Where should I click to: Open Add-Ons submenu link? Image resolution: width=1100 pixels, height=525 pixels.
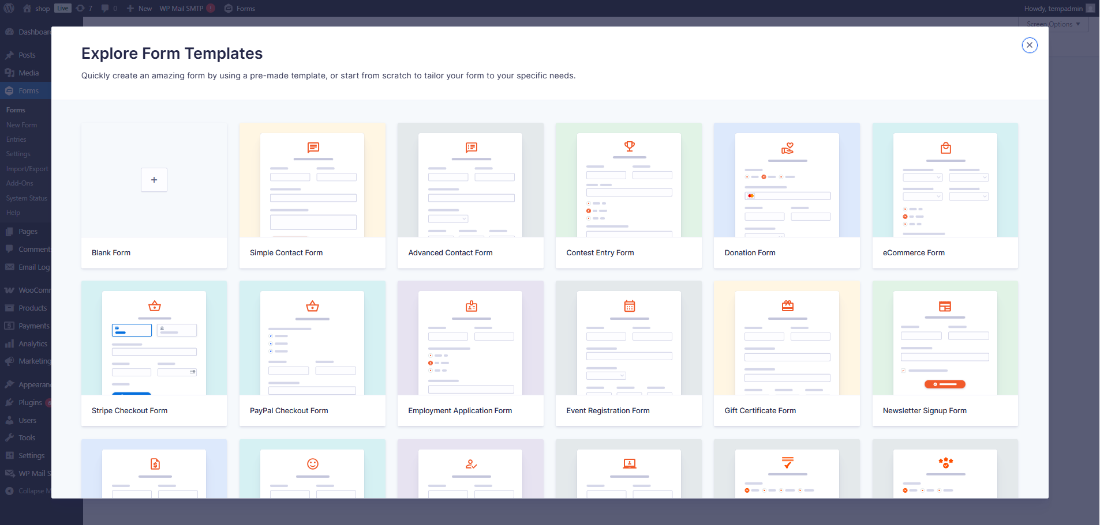(x=20, y=183)
